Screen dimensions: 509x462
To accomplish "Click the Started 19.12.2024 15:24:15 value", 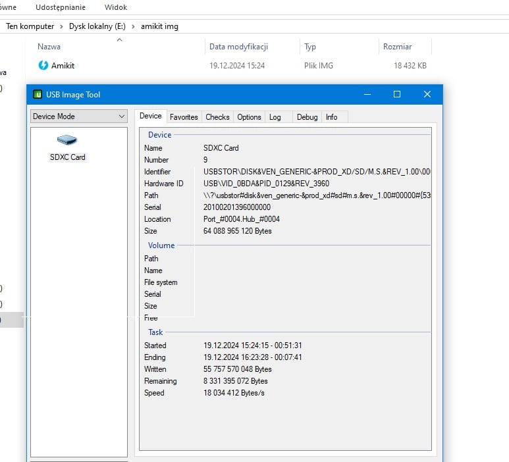I will pyautogui.click(x=253, y=346).
